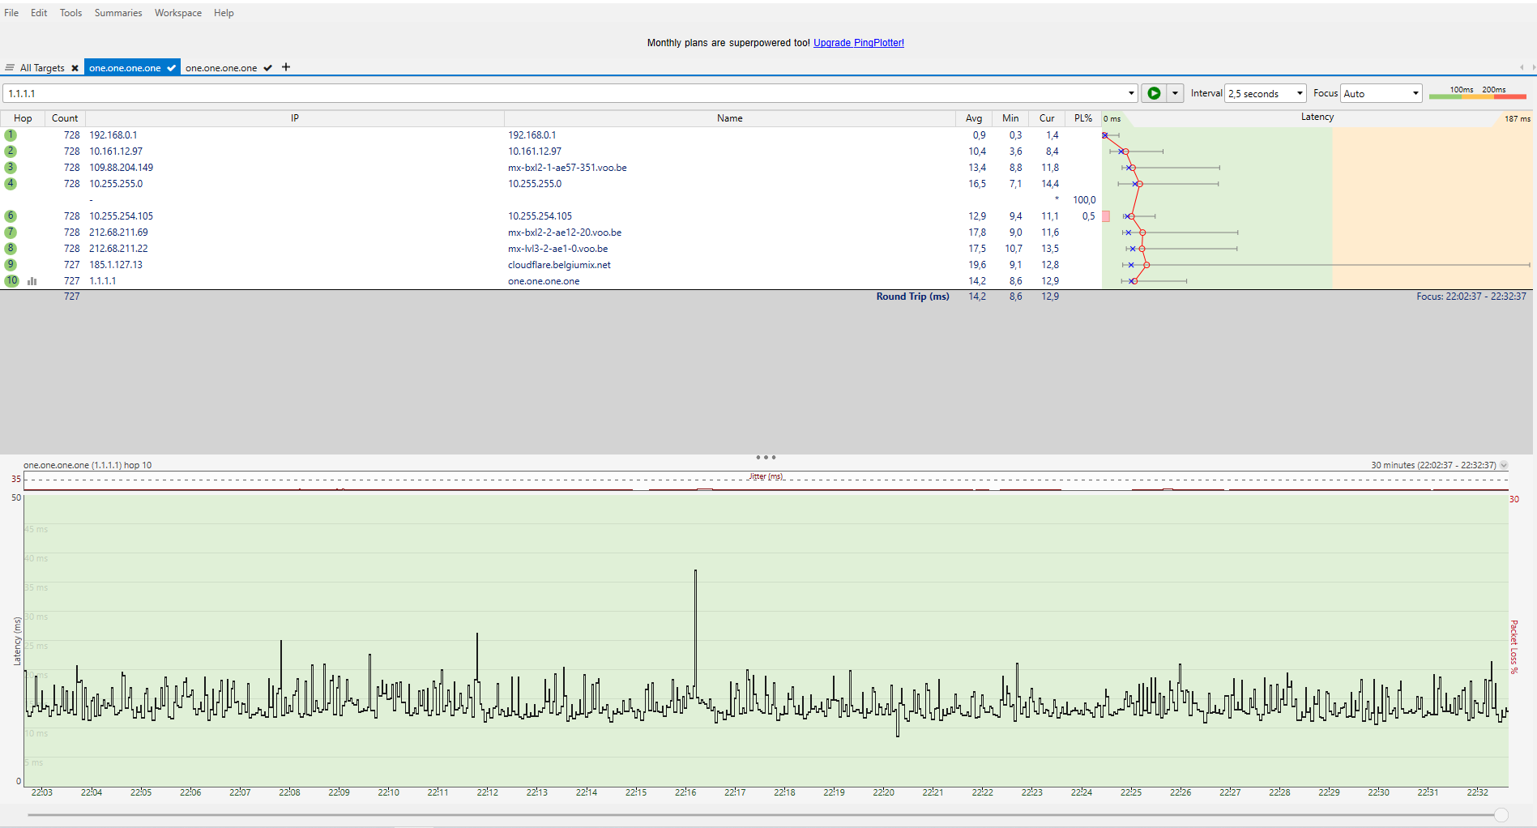Close the All Targets tab with X
Screen dimensions: 1537x828
click(75, 68)
